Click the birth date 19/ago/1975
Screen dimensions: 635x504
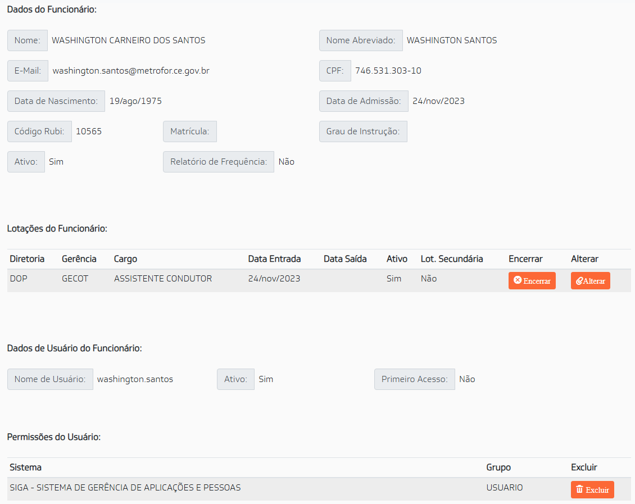pos(135,101)
